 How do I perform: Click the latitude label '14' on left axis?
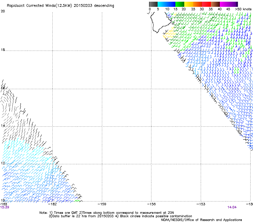click(x=3, y=125)
